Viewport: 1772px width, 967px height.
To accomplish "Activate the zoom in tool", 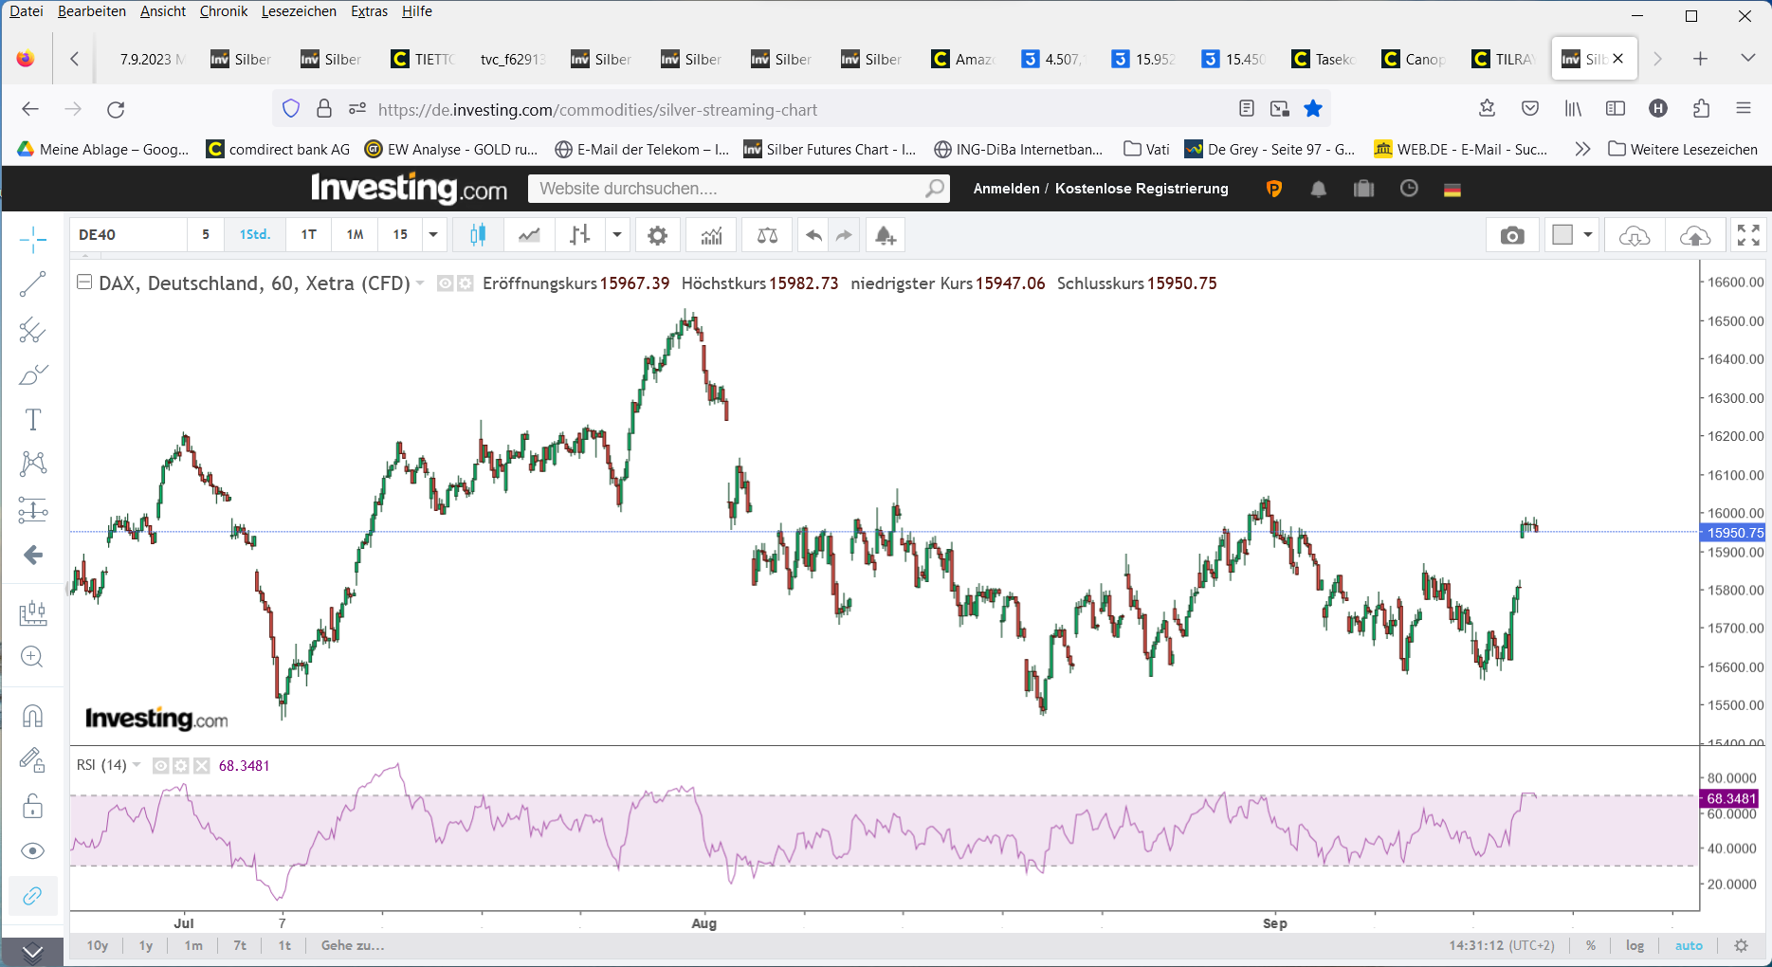I will tap(33, 657).
